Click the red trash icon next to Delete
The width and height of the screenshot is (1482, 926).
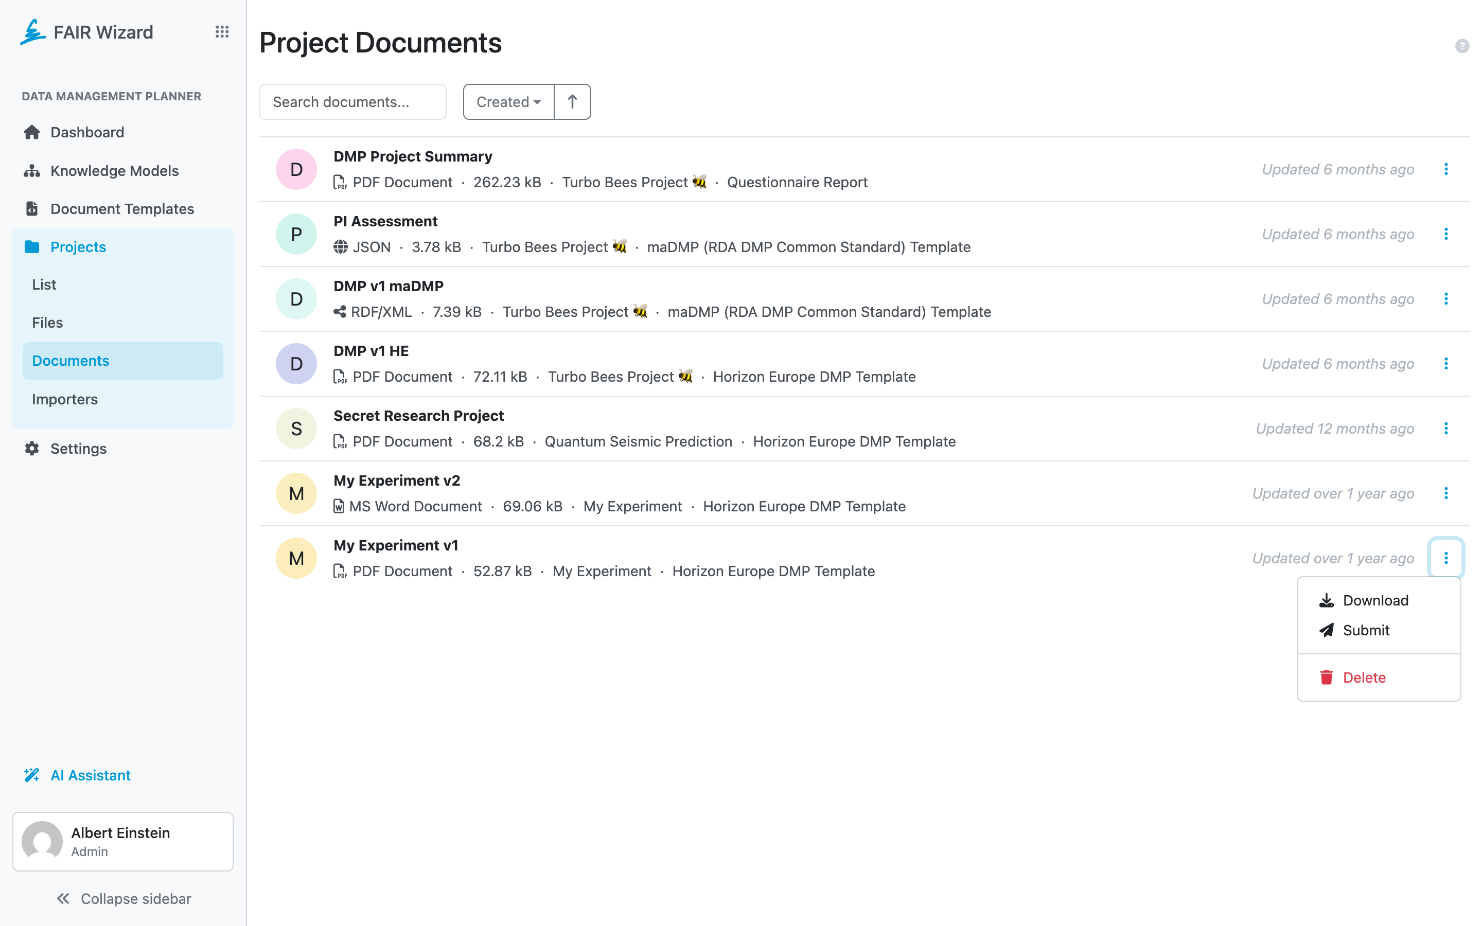pos(1327,678)
